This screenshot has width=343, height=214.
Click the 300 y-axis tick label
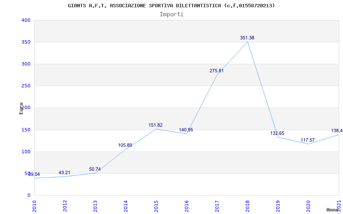pos(26,64)
